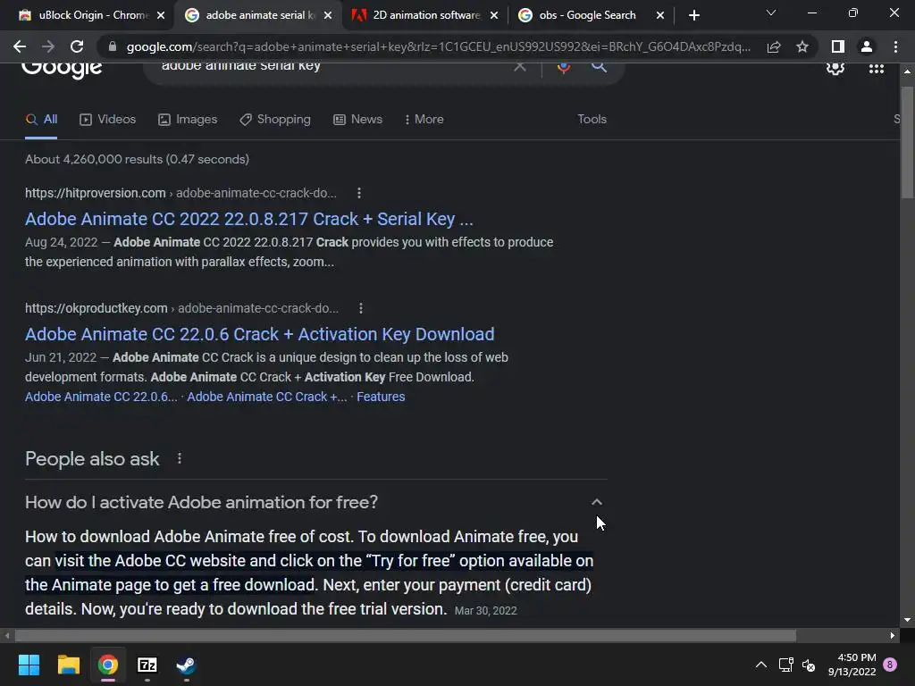Open the More search filters menu

tap(424, 119)
